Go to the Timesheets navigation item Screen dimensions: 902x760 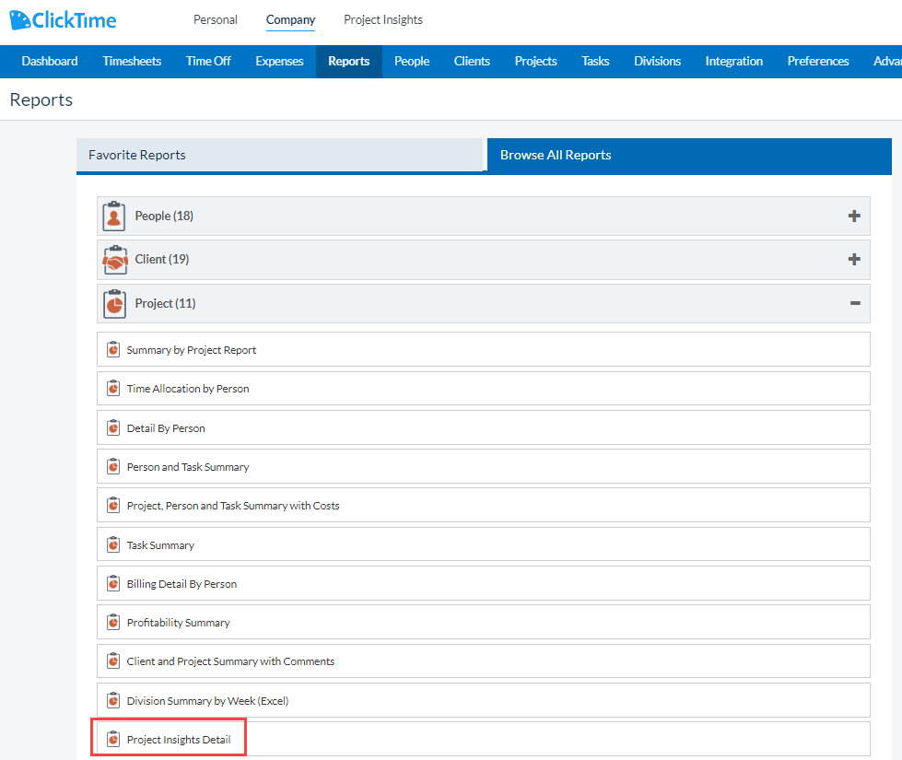pyautogui.click(x=132, y=61)
